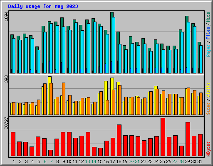Click weekend day 6 label
Image resolution: width=213 pixels, height=166 pixels.
coord(45,161)
